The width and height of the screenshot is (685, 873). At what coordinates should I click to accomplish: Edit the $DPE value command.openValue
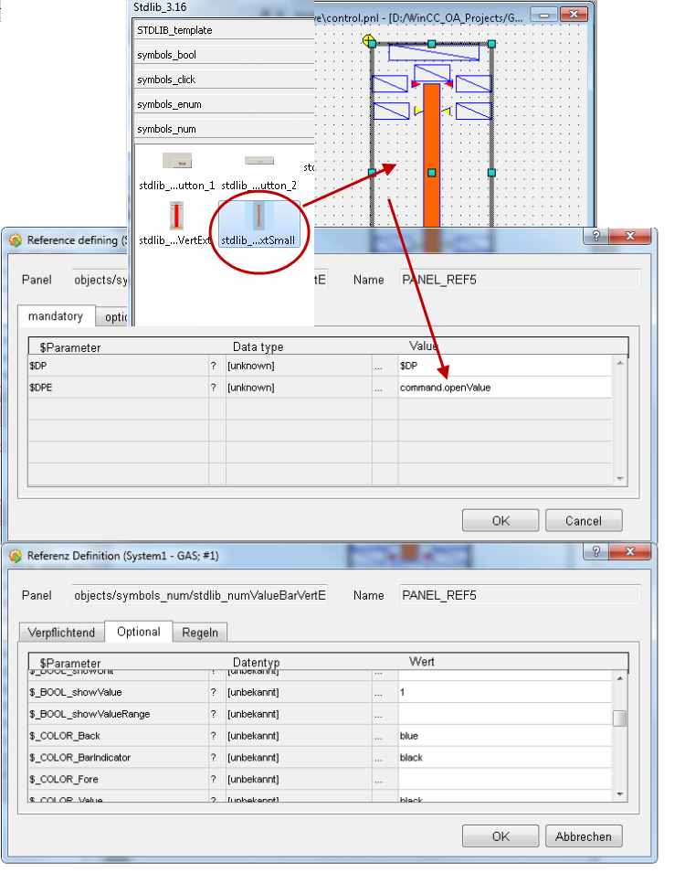click(505, 388)
